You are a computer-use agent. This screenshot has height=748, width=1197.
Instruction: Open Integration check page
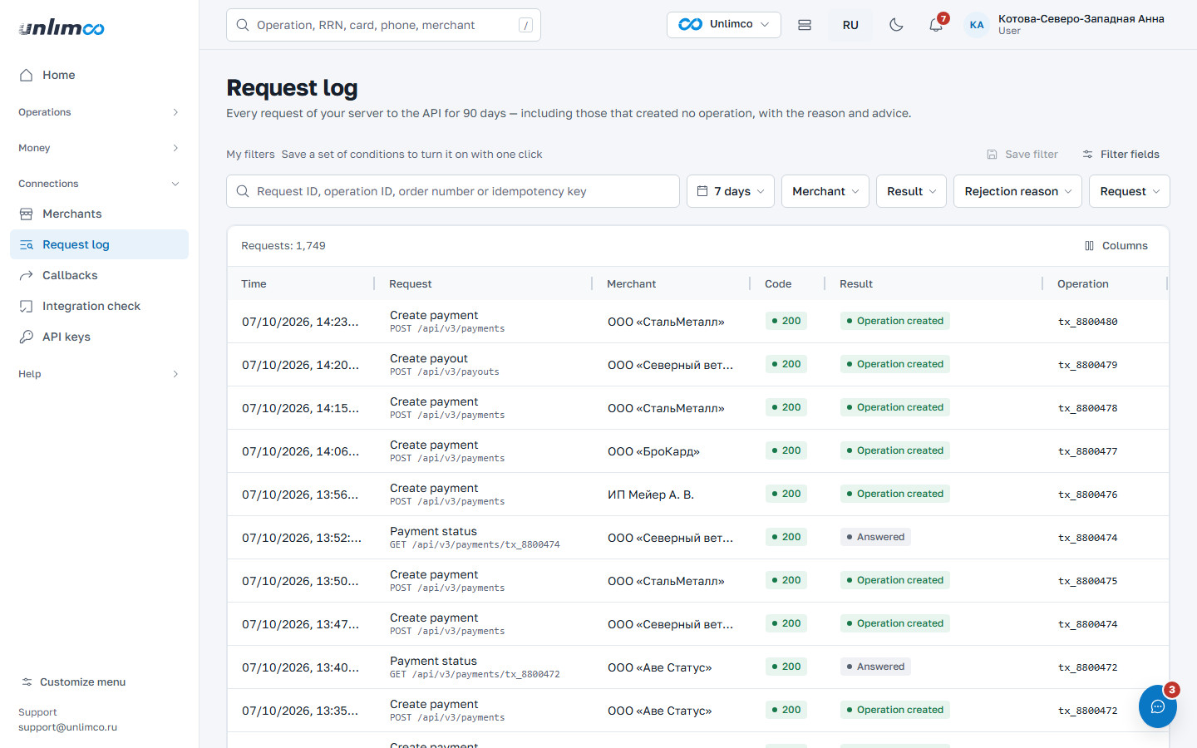pos(99,306)
